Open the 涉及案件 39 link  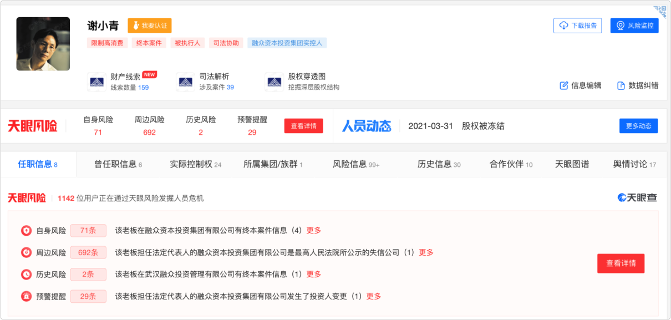[x=216, y=87]
